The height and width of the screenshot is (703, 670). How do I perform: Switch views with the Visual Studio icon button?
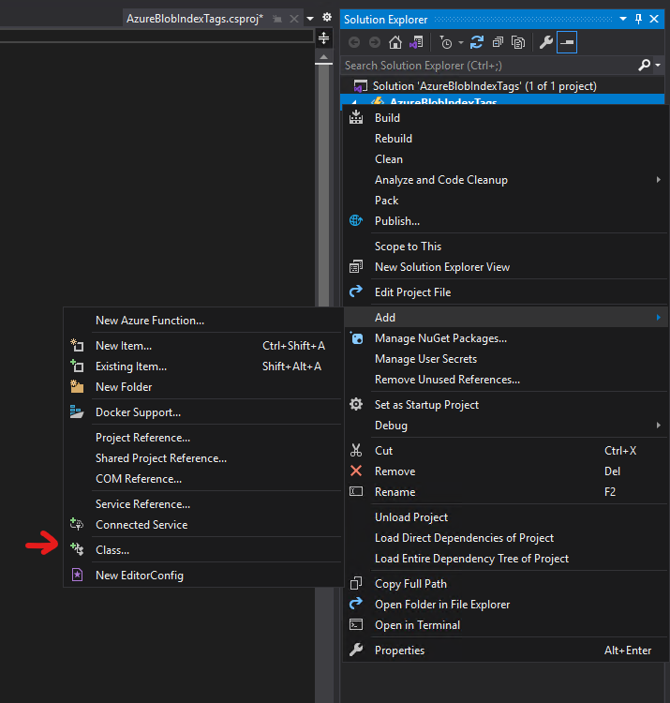click(x=416, y=42)
